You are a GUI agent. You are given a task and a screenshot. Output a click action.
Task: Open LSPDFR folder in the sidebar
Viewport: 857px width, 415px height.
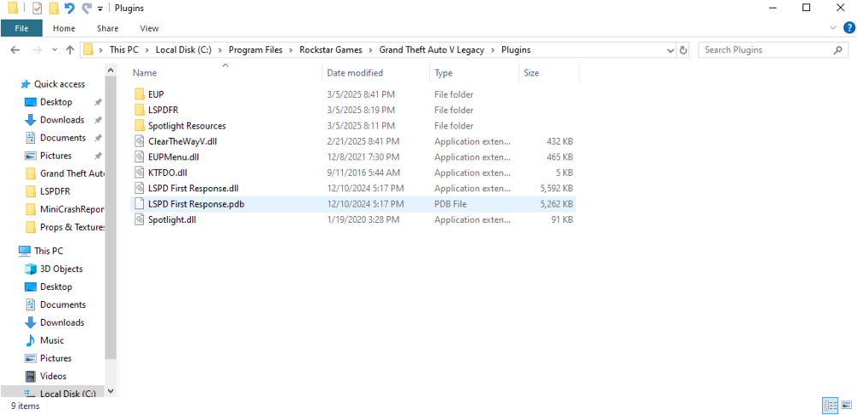55,191
